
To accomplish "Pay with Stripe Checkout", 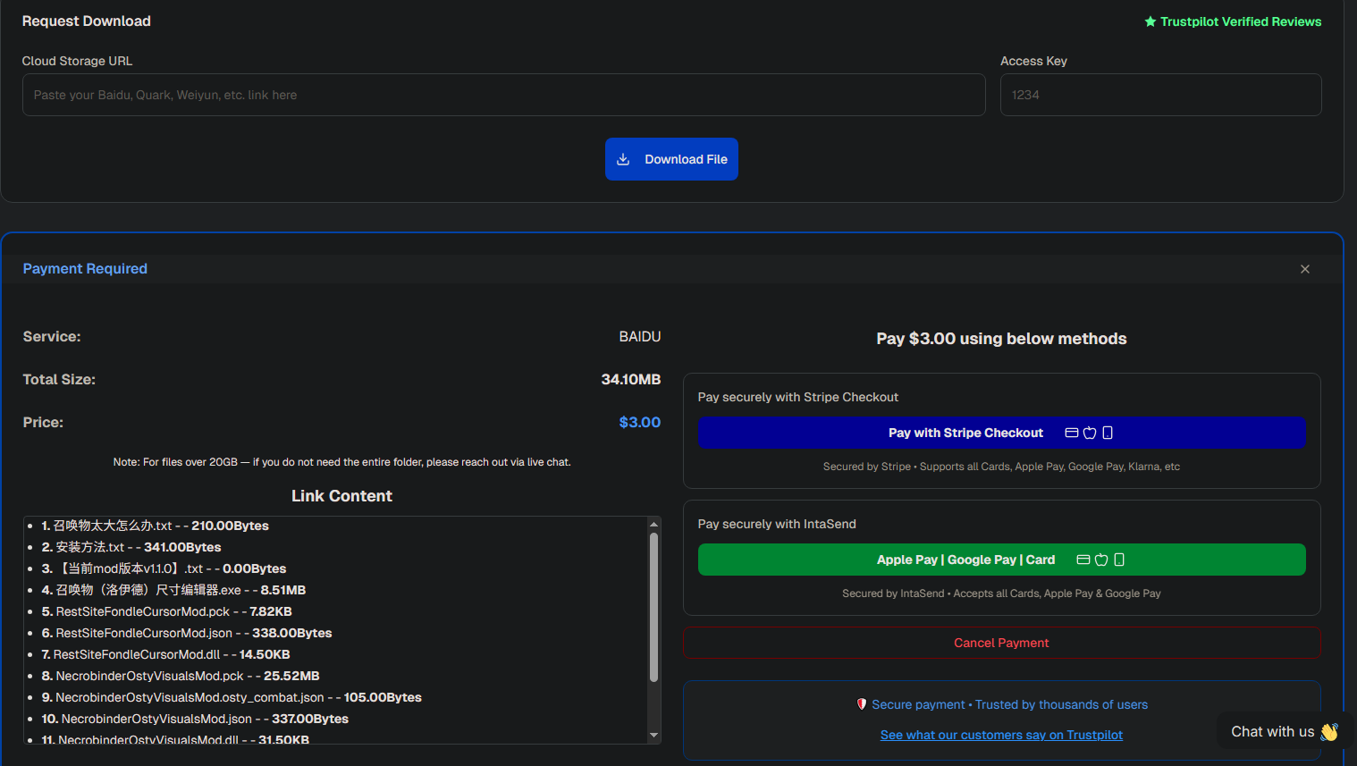I will click(1001, 433).
